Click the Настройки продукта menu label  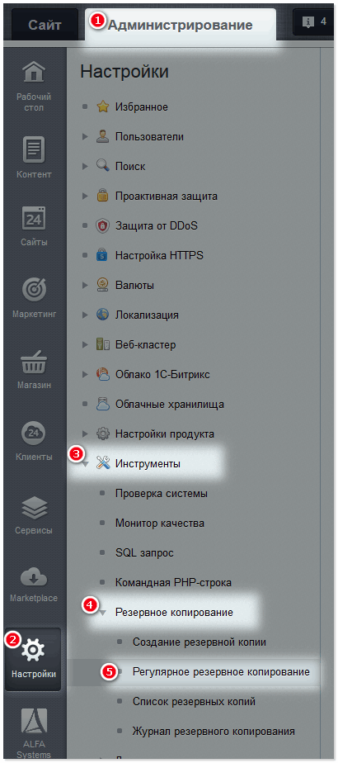pos(165,434)
